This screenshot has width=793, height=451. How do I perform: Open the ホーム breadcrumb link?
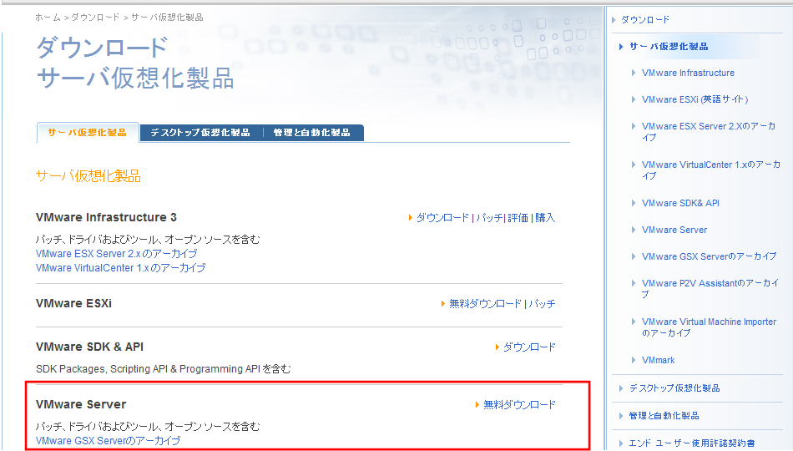[48, 18]
